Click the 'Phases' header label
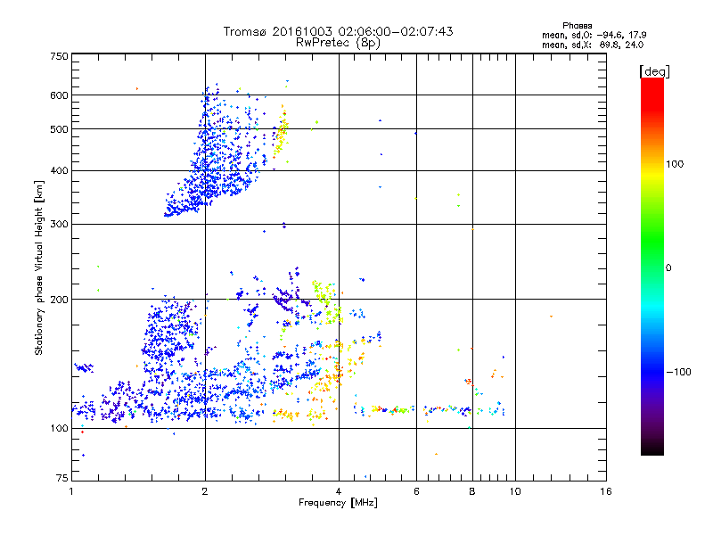Viewport: 713px width, 535px height. click(x=577, y=26)
